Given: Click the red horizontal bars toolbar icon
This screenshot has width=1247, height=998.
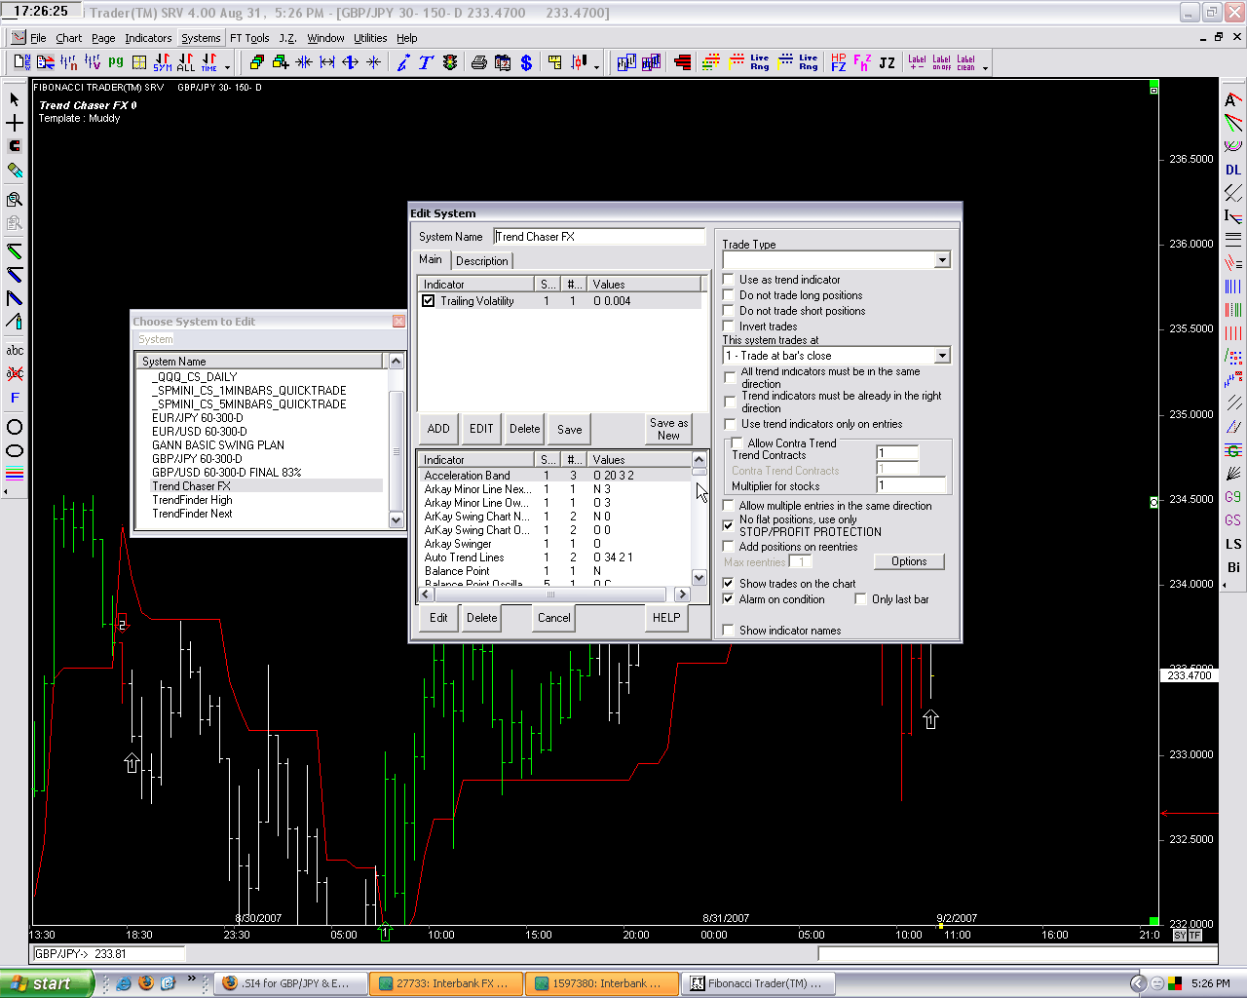Looking at the screenshot, I should (x=682, y=62).
